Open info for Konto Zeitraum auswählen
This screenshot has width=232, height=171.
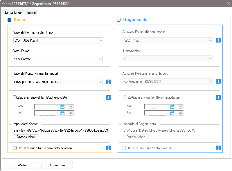click(x=109, y=98)
